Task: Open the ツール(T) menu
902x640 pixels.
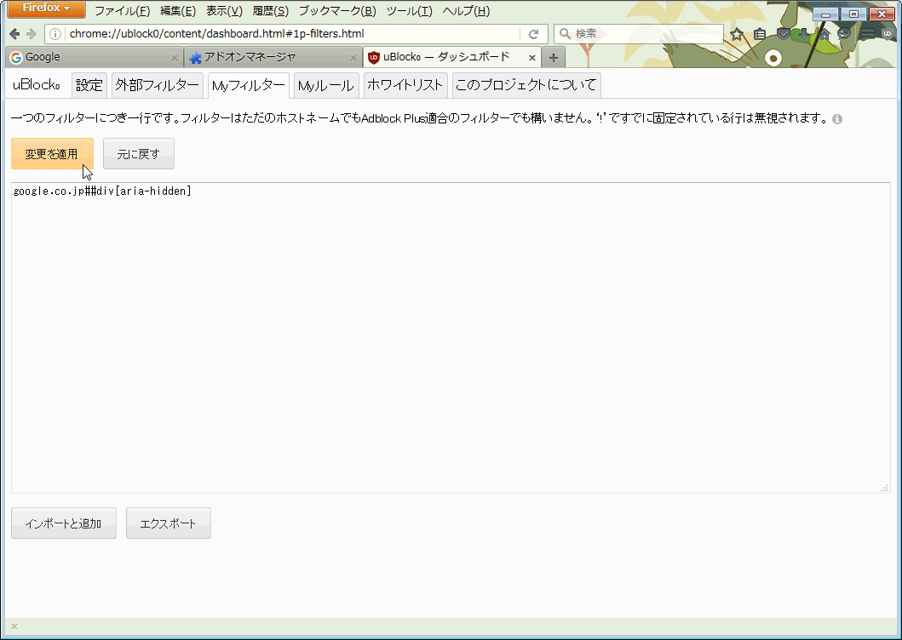Action: [x=409, y=11]
